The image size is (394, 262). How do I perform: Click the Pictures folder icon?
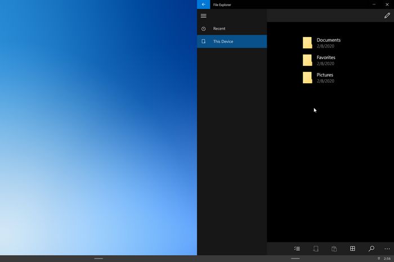click(x=307, y=78)
